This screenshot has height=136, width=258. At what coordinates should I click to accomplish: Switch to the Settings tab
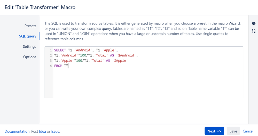point(29,47)
